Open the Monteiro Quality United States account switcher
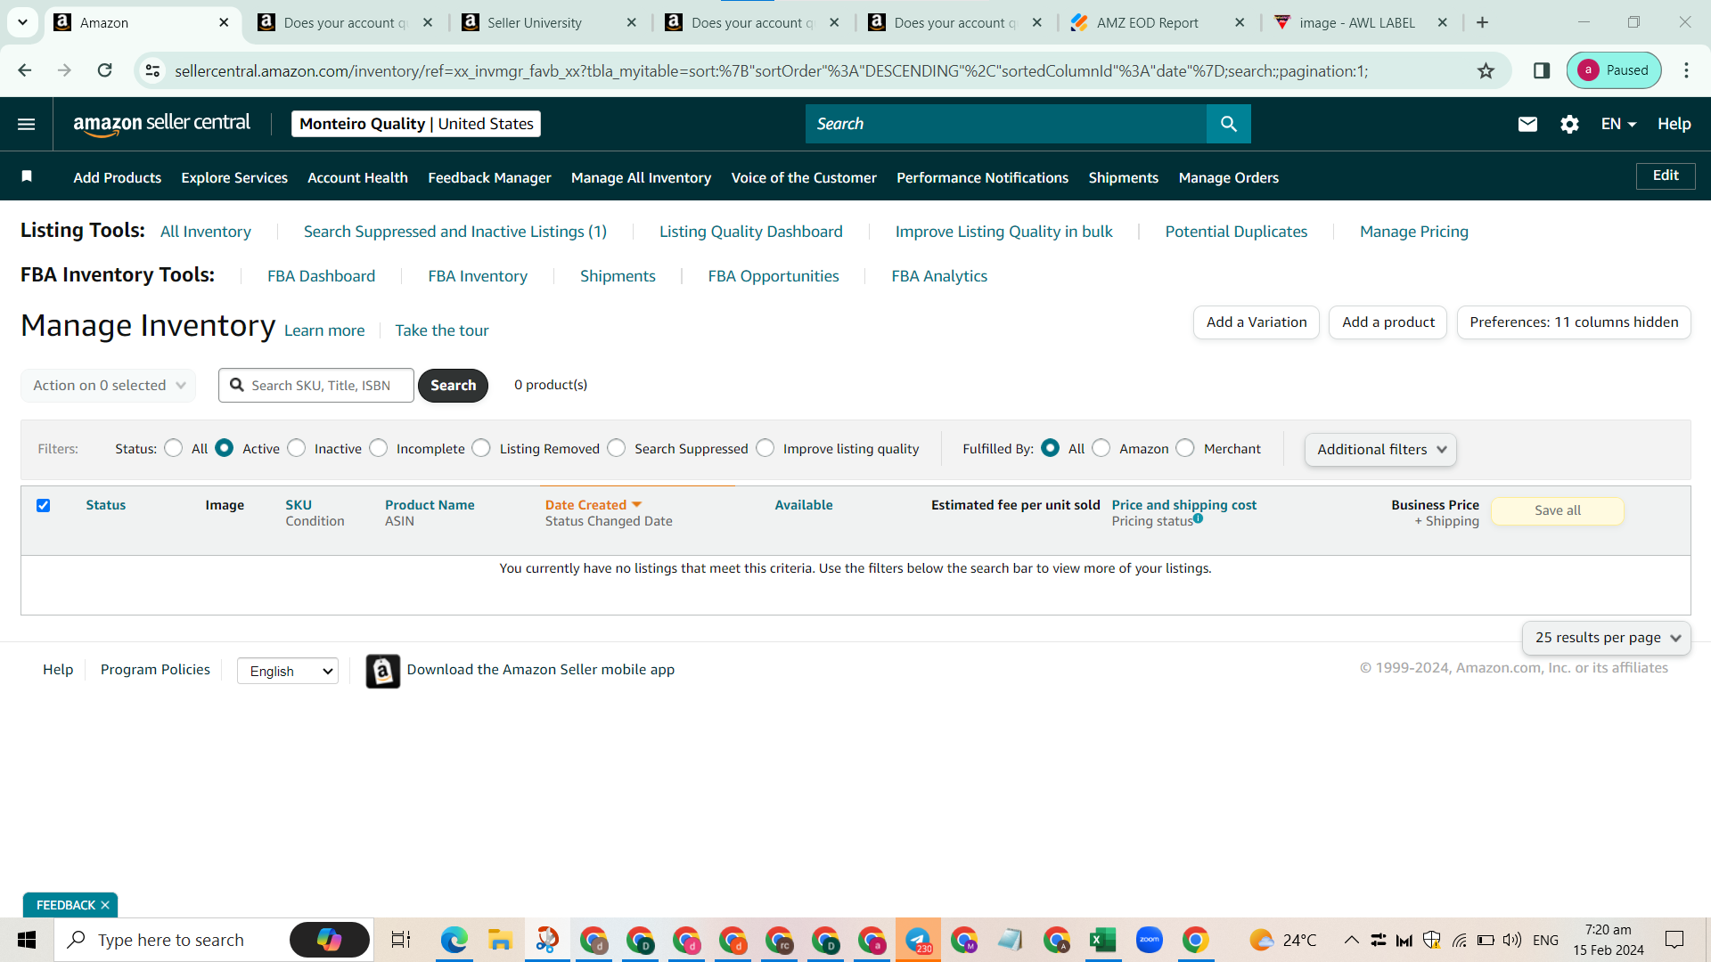Viewport: 1711px width, 962px height. [x=416, y=124]
